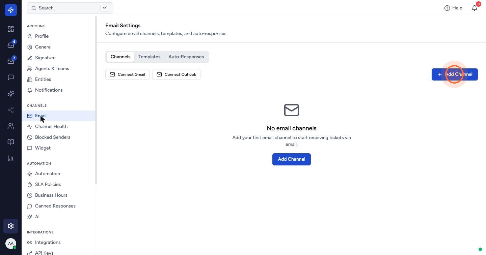Image resolution: width=486 pixels, height=255 pixels.
Task: Click Connect Gmail button
Action: coord(127,74)
